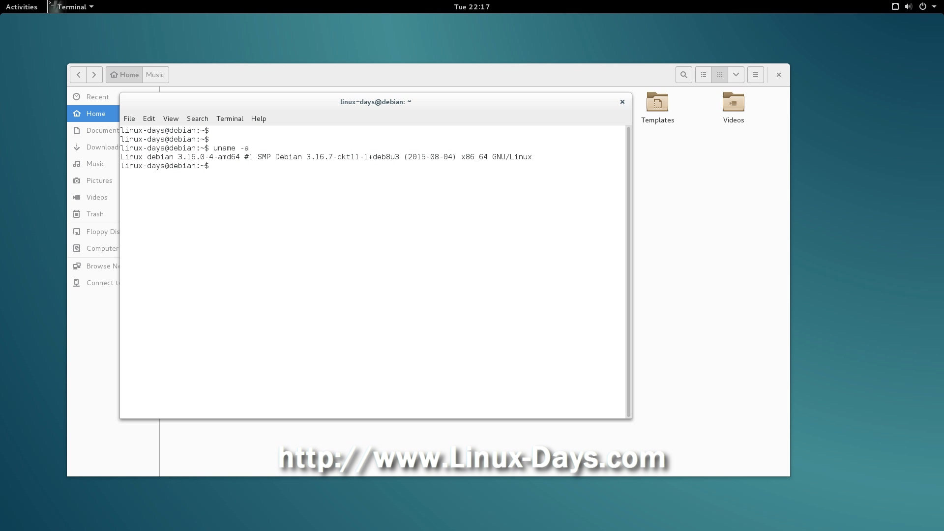Click the Browse Network icon
The image size is (944, 531).
point(77,266)
